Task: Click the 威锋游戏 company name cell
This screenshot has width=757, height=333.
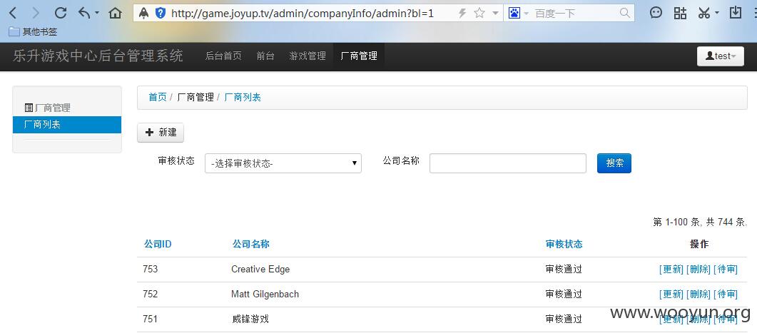Action: 250,319
